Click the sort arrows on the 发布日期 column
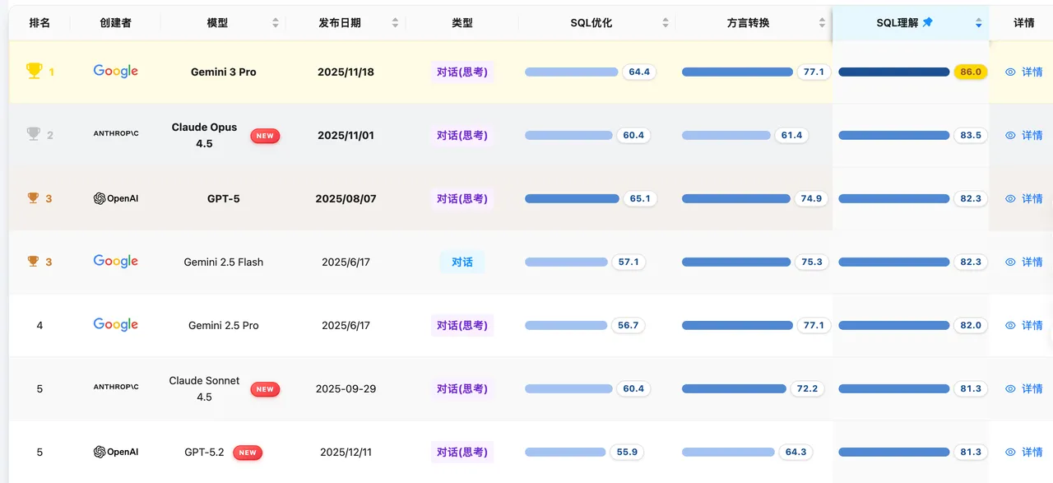This screenshot has width=1053, height=483. click(x=395, y=22)
